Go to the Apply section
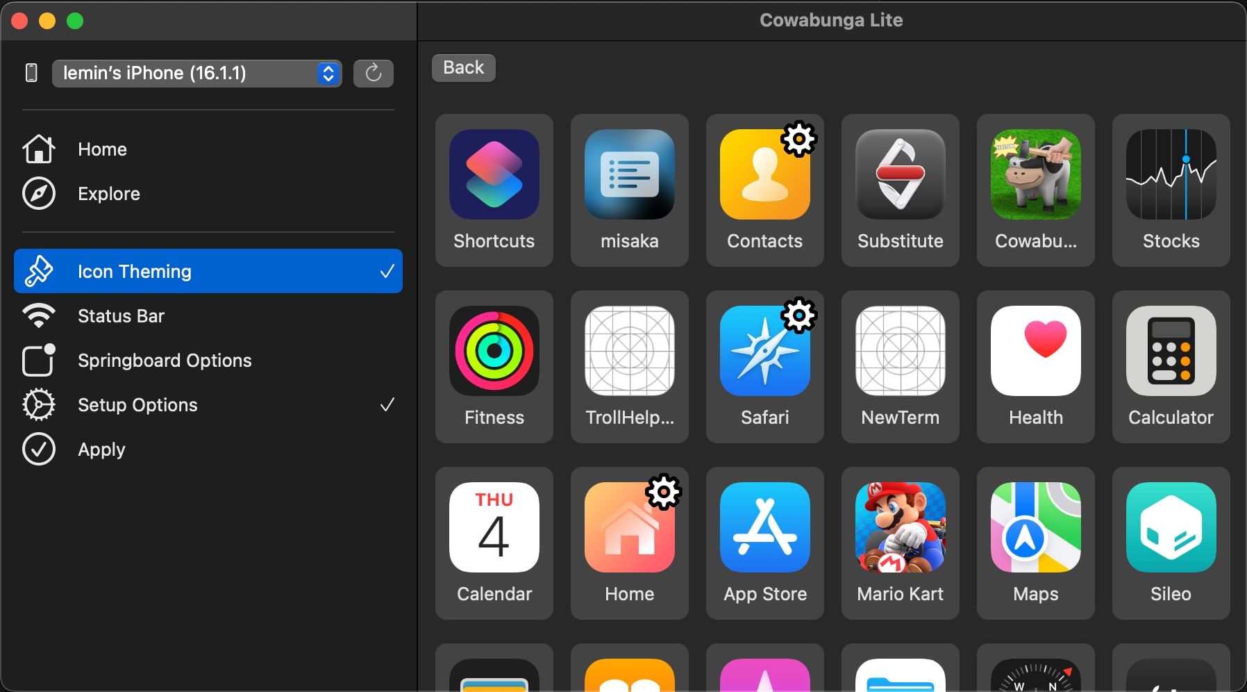The width and height of the screenshot is (1247, 692). pos(208,450)
